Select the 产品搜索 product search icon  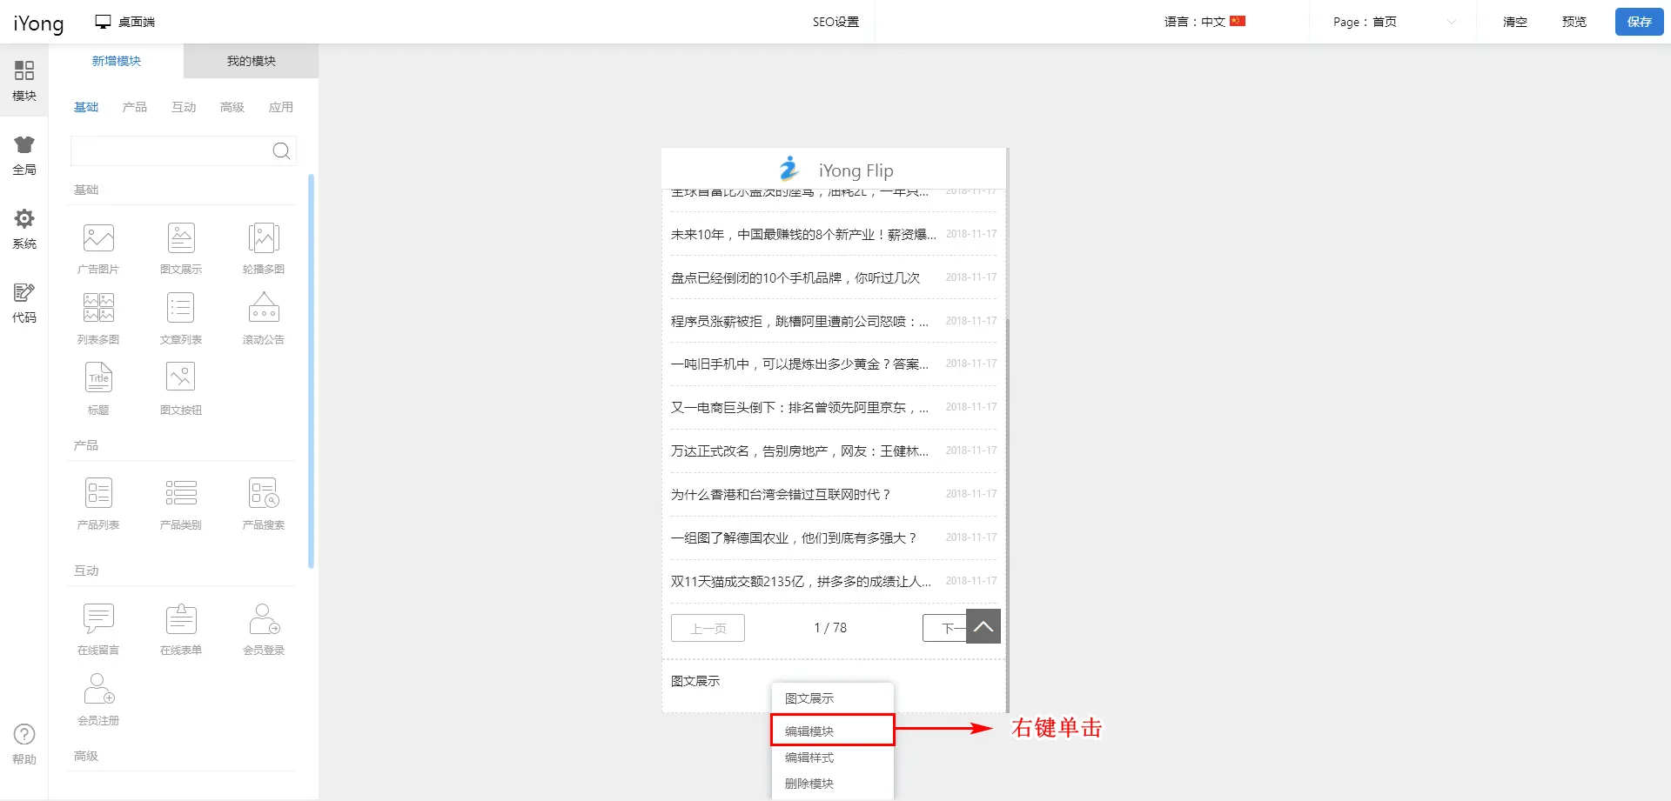click(x=264, y=494)
